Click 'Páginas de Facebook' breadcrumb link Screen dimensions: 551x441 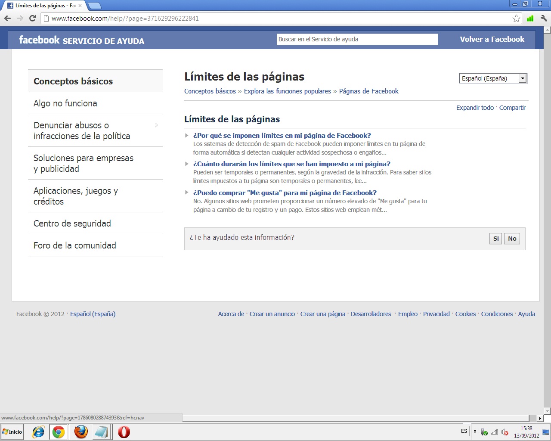[368, 91]
